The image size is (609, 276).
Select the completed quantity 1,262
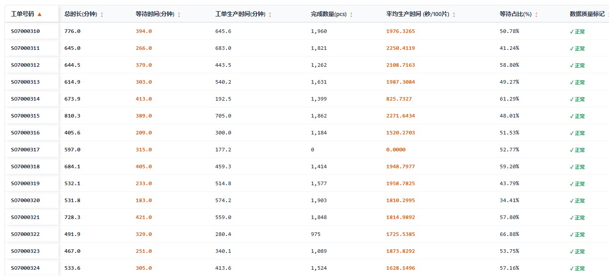pos(319,65)
